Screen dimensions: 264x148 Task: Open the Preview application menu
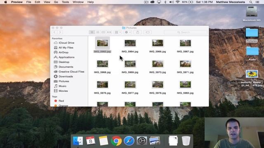point(17,2)
